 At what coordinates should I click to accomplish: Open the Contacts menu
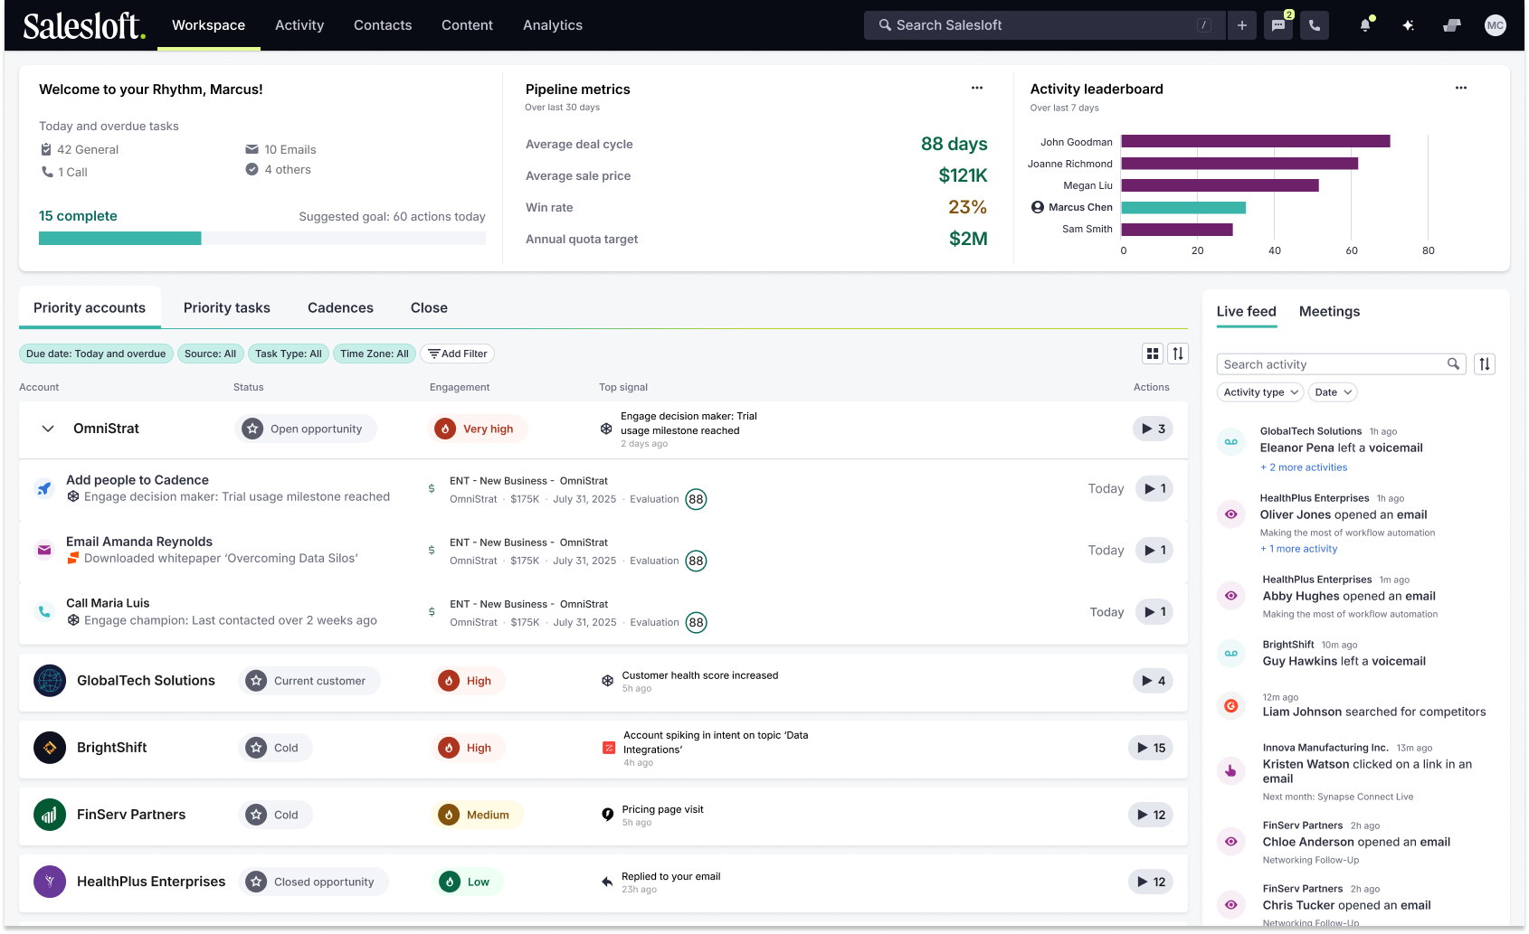(383, 25)
